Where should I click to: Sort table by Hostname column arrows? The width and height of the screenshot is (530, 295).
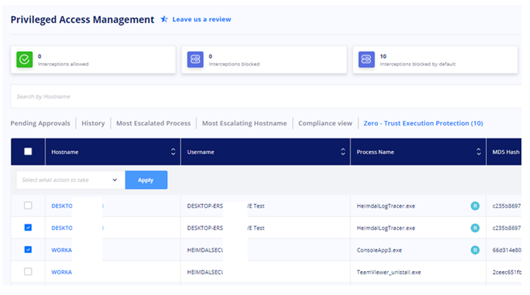click(173, 152)
